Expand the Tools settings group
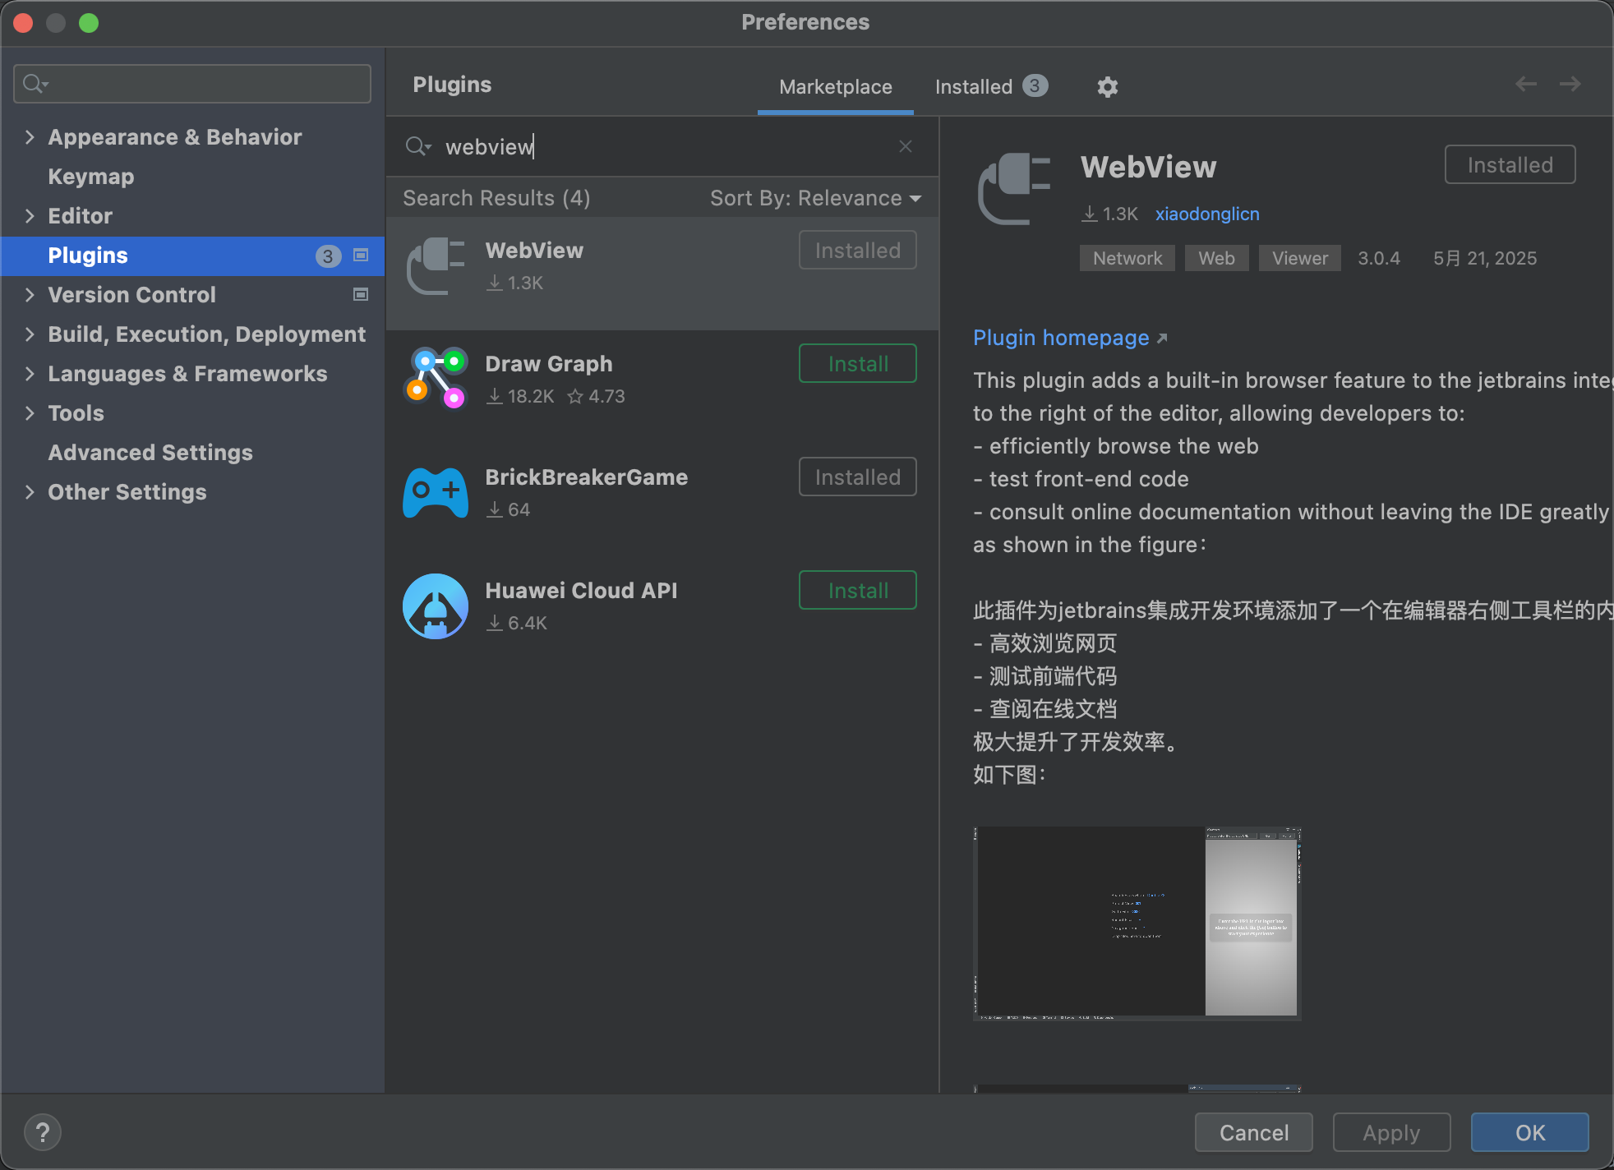1614x1170 pixels. coord(30,413)
